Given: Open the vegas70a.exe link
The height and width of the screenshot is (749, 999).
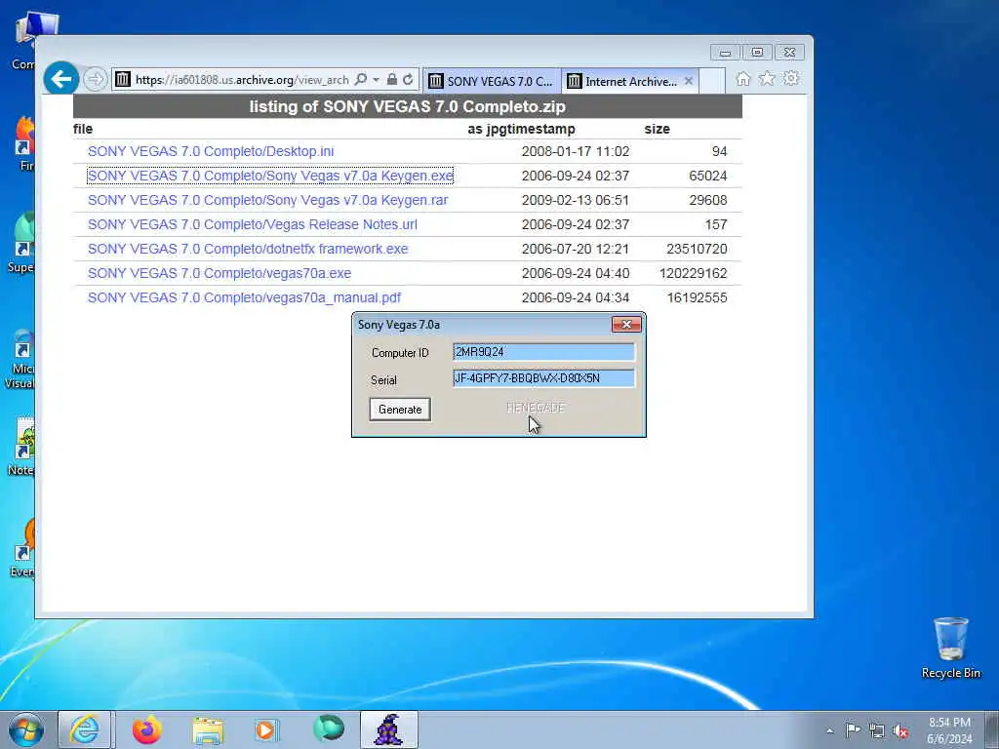Looking at the screenshot, I should (x=220, y=273).
